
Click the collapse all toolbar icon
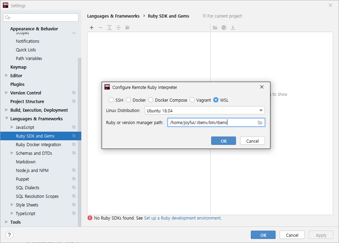[x=119, y=28]
